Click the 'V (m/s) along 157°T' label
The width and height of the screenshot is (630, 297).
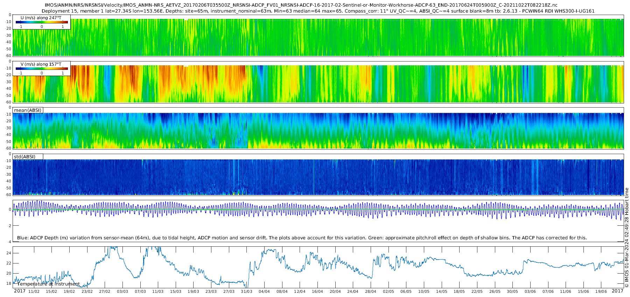click(x=41, y=64)
